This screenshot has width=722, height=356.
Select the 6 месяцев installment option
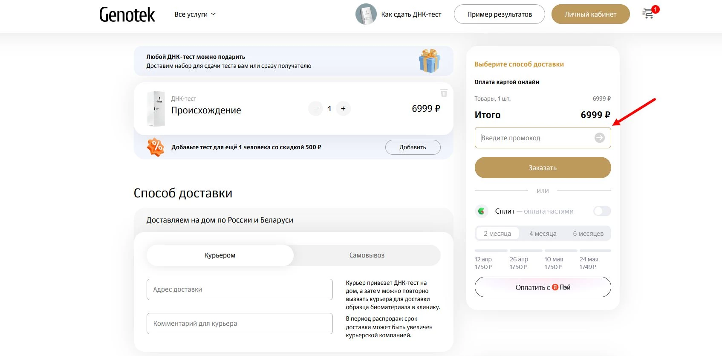click(x=588, y=234)
